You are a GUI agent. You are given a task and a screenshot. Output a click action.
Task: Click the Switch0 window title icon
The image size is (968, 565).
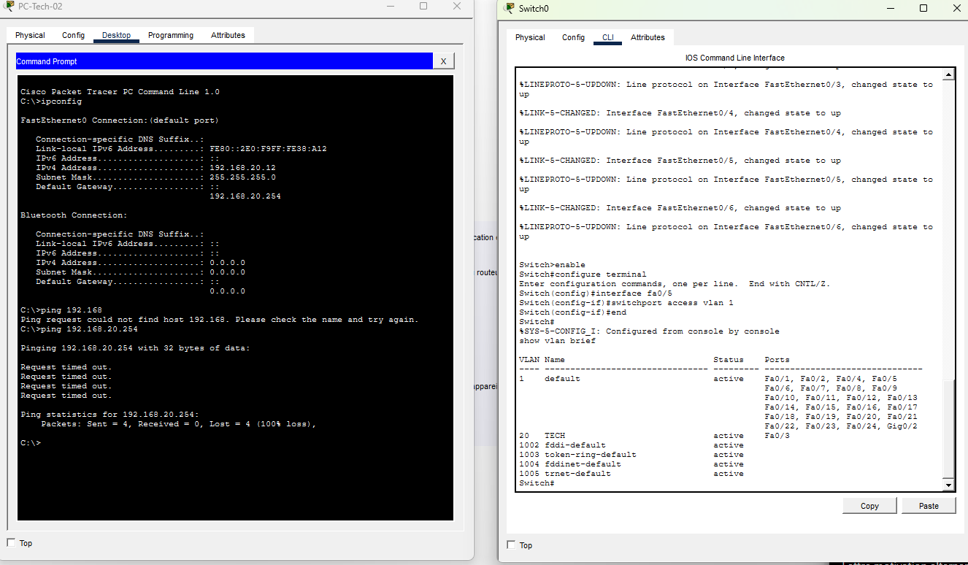coord(510,8)
